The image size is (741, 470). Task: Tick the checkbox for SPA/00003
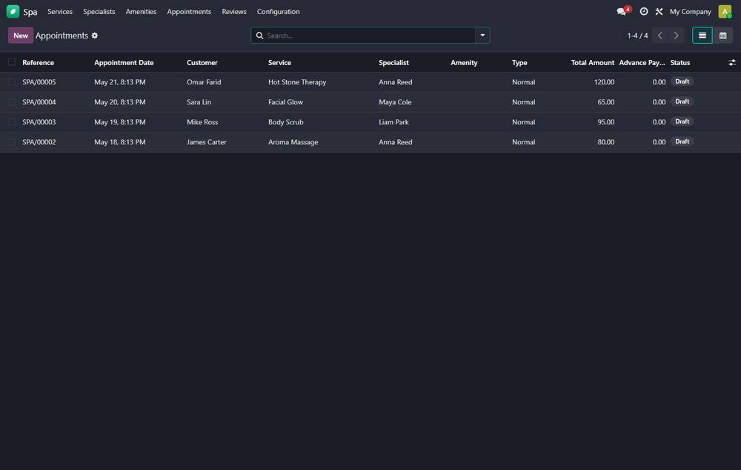(12, 121)
